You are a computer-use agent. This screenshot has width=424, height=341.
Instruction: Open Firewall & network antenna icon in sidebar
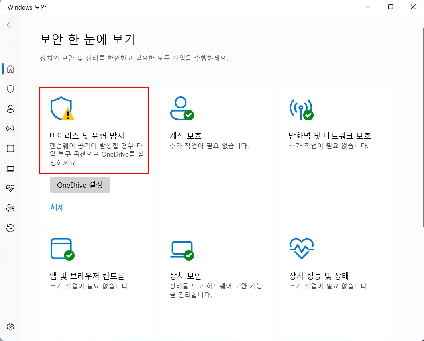[10, 129]
